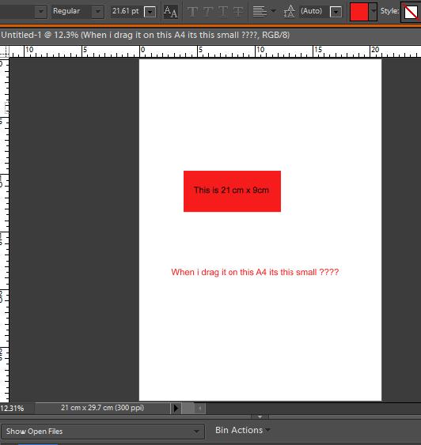Click the horizontal scroll left arrow
Screen dimensions: 421x445
[200, 409]
